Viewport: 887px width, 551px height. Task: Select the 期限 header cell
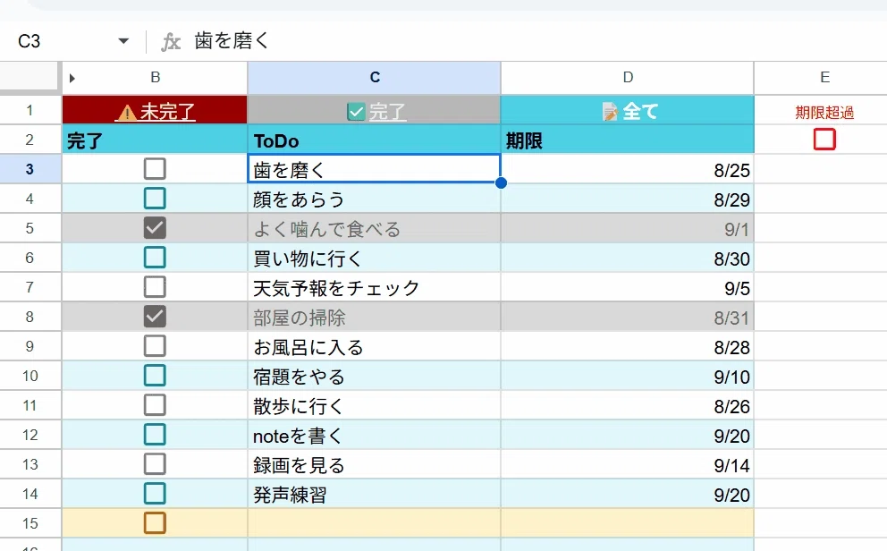coord(628,140)
